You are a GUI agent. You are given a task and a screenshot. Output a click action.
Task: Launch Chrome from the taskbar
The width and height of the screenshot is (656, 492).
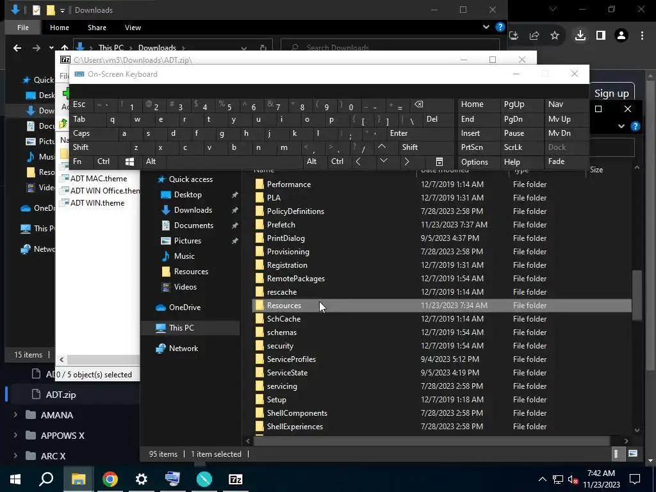(x=110, y=479)
